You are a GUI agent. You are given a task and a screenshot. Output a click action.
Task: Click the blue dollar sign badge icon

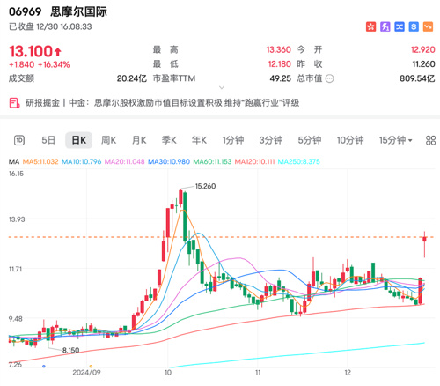pos(414,26)
